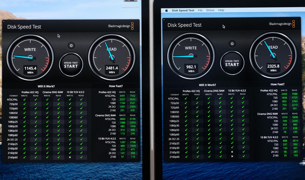Open the gear settings icon in right window
305x180 pixels.
click(x=232, y=44)
